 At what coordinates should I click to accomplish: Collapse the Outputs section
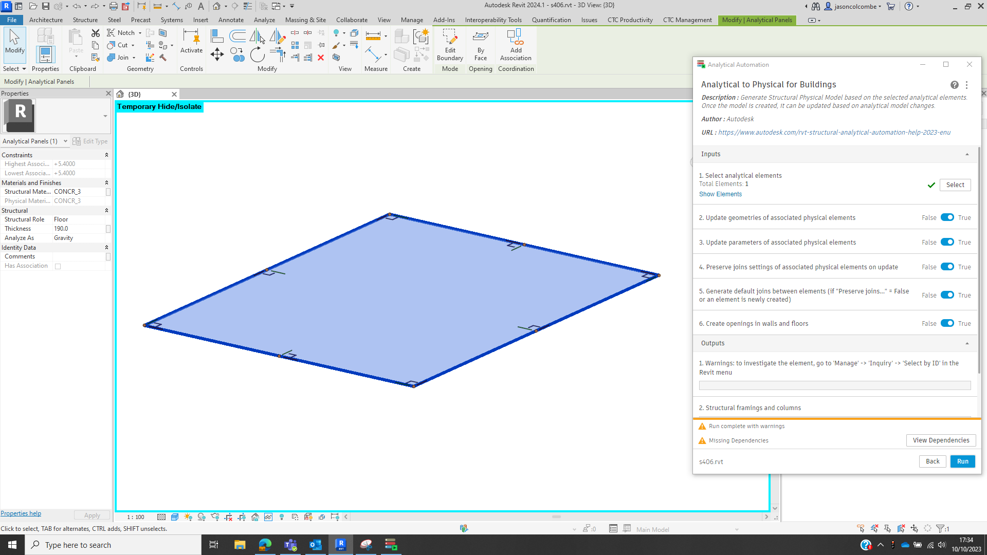967,343
